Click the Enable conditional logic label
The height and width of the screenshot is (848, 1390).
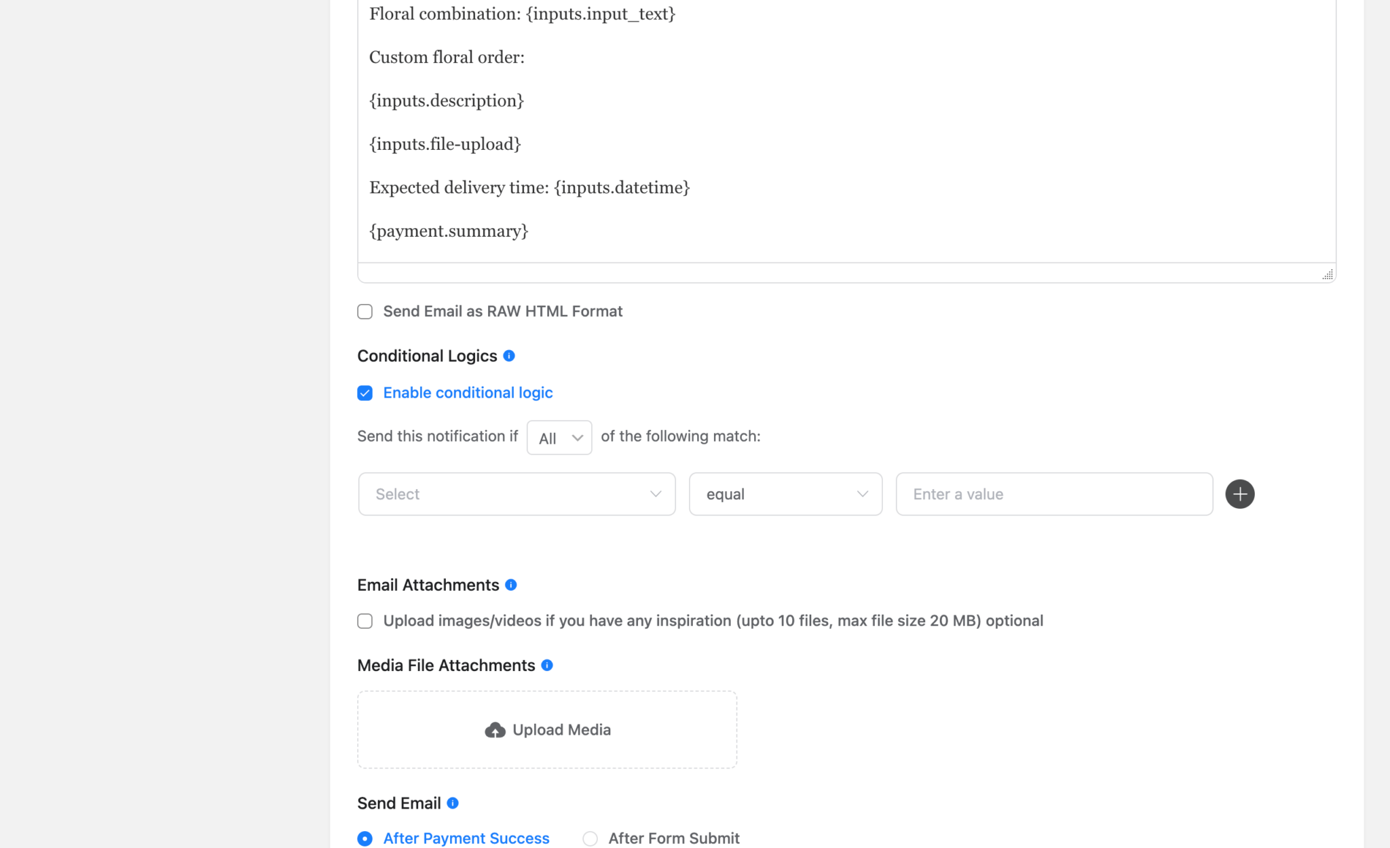click(x=468, y=393)
